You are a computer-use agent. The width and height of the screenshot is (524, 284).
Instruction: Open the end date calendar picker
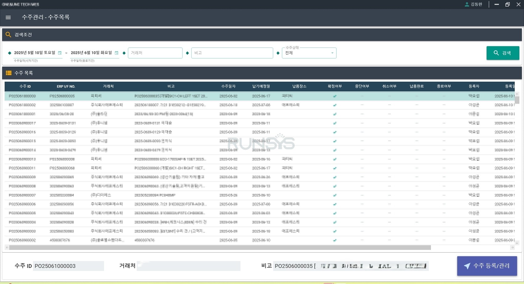(x=117, y=53)
